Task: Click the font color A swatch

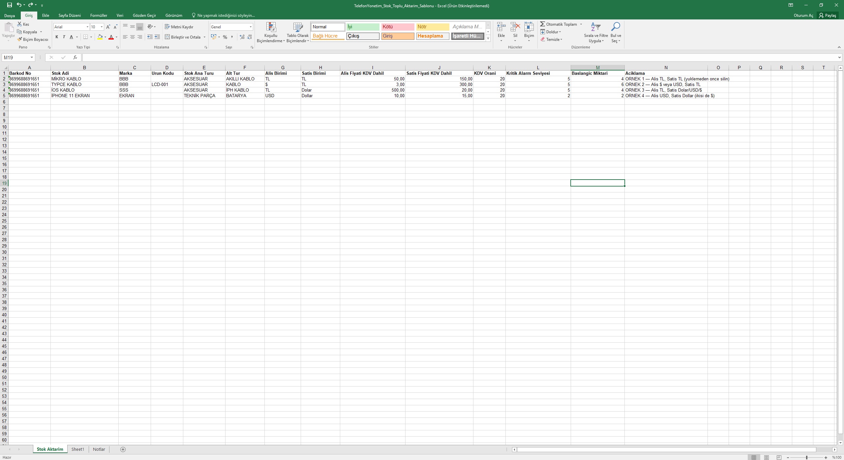Action: pyautogui.click(x=111, y=37)
